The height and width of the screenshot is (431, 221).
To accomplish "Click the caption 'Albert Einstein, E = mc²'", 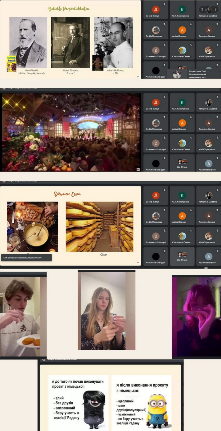I will (70, 72).
